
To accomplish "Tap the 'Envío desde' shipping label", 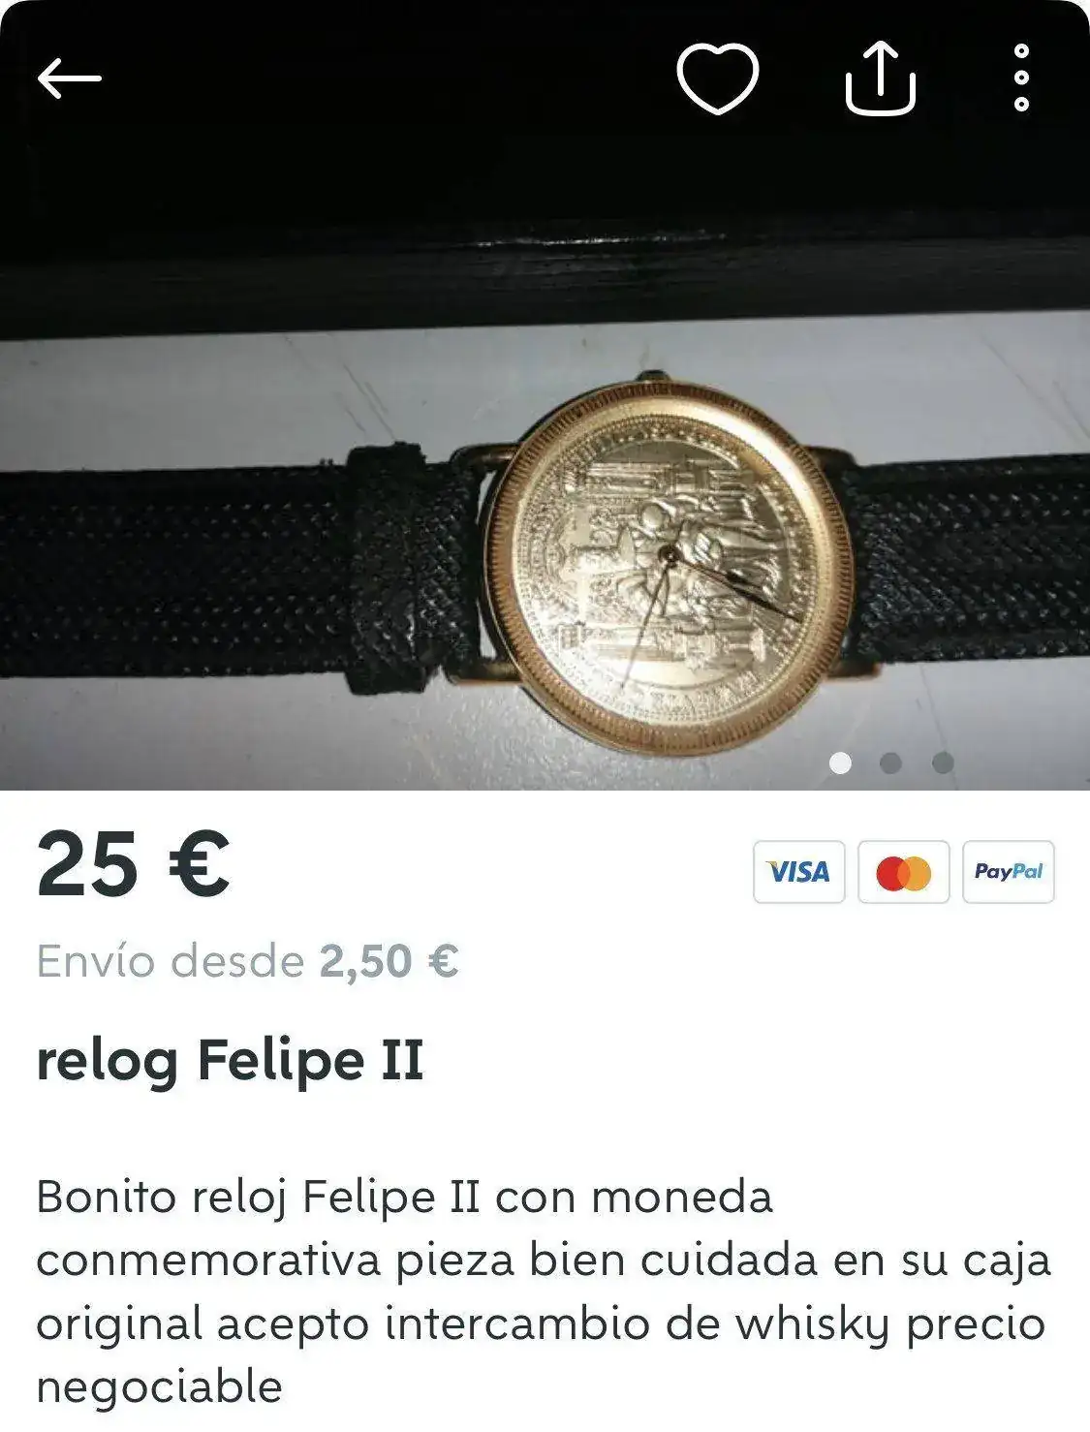I will 171,961.
